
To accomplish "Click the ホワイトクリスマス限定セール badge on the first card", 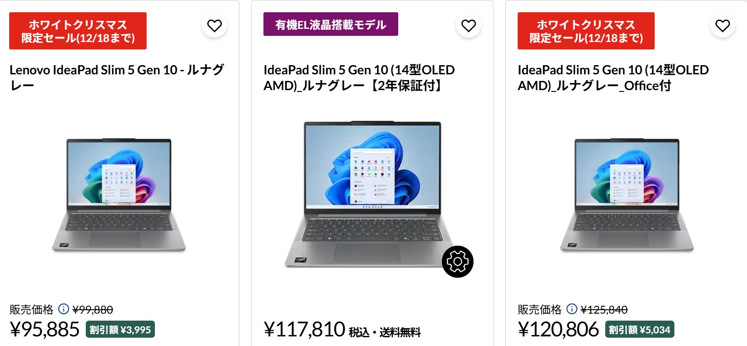I will pyautogui.click(x=76, y=31).
